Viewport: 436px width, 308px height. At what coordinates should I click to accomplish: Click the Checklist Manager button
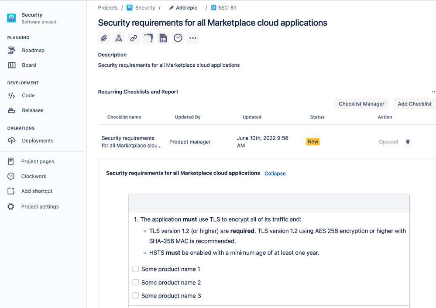(361, 104)
